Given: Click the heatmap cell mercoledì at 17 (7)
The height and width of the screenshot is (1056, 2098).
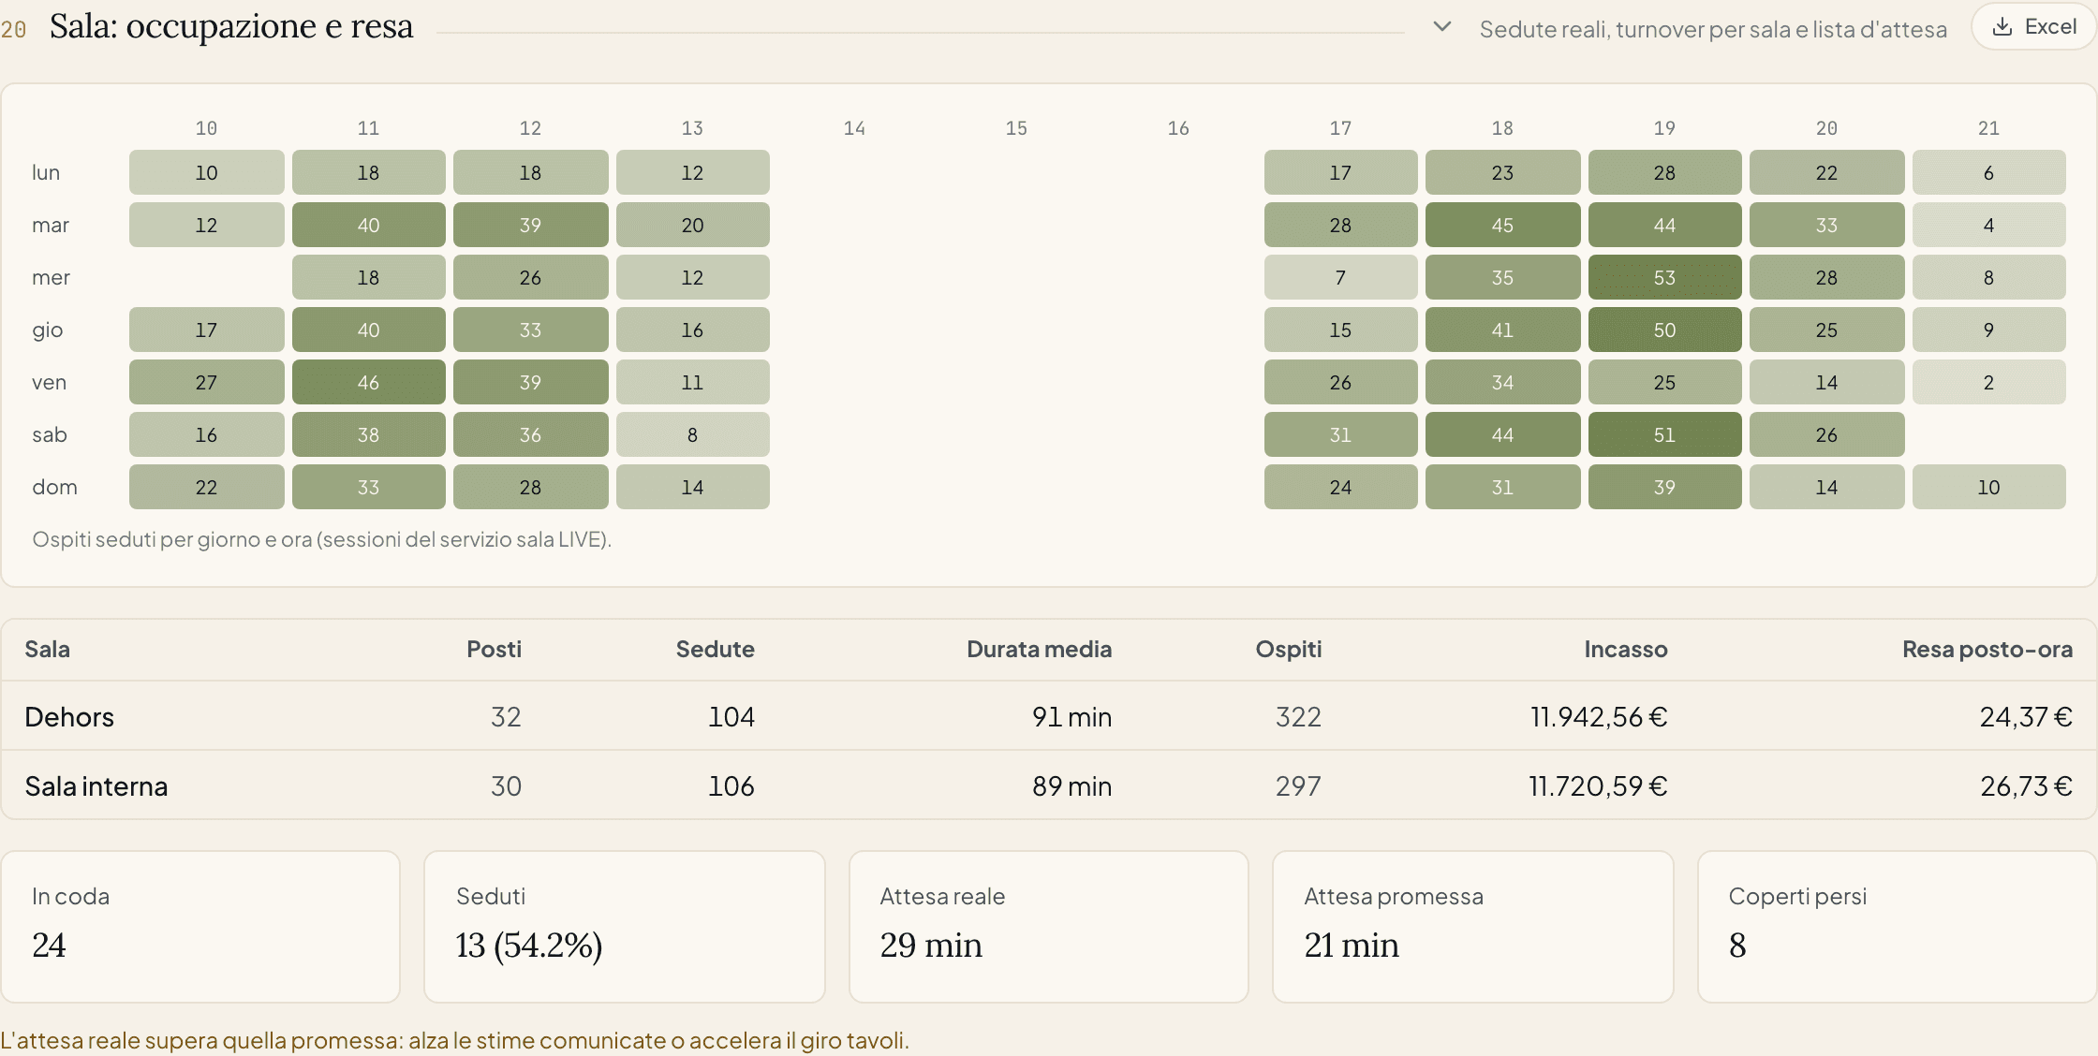Looking at the screenshot, I should pyautogui.click(x=1340, y=277).
